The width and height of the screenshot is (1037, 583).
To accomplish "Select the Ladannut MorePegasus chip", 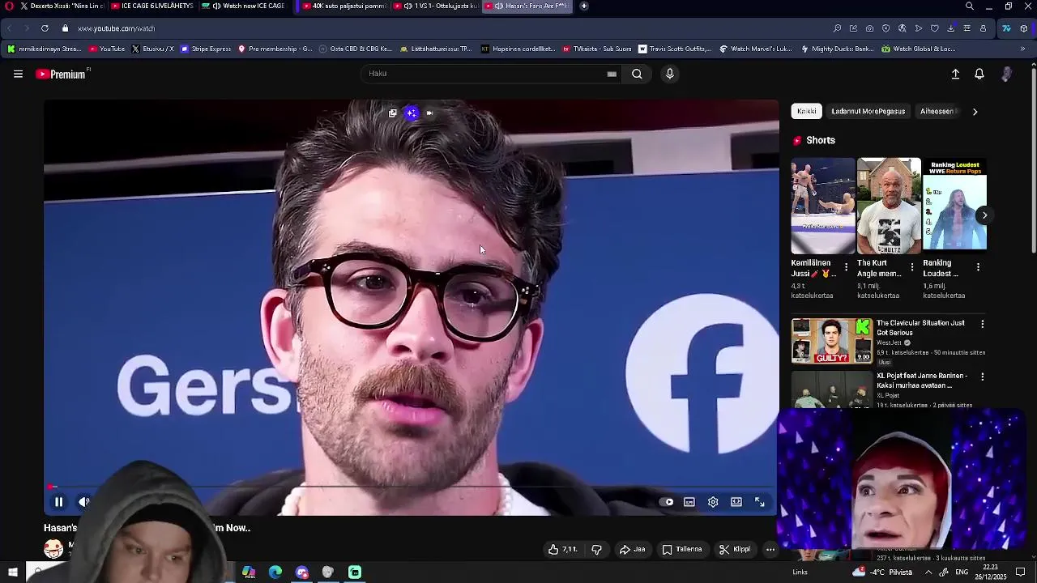I will (868, 111).
